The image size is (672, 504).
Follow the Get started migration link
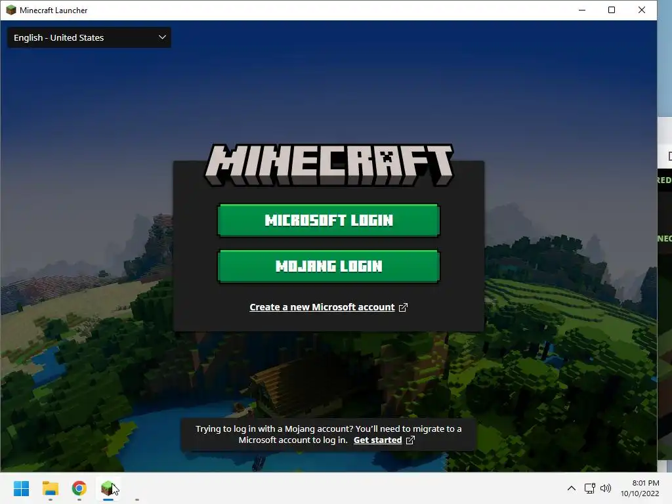point(377,440)
